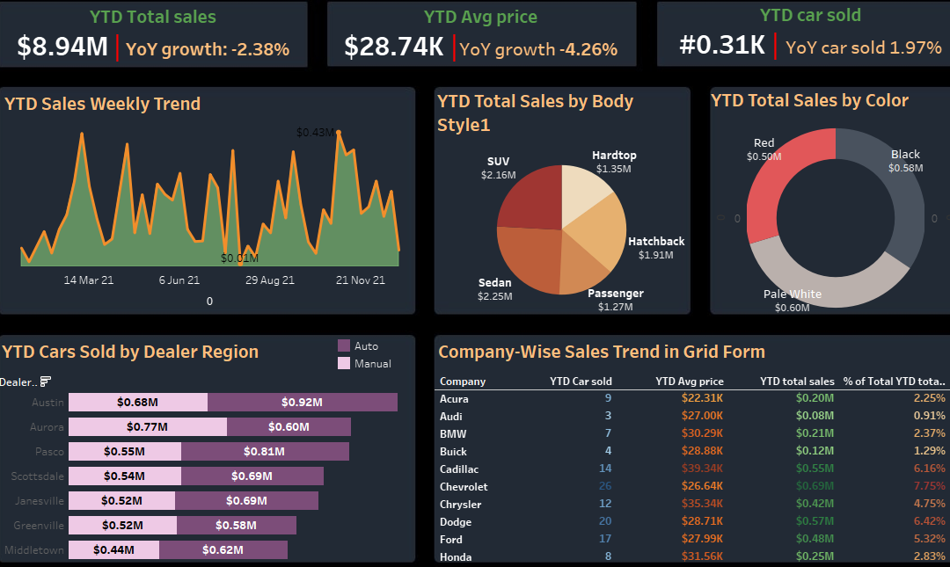The image size is (950, 567).
Task: Click the Company column header
Action: click(463, 382)
